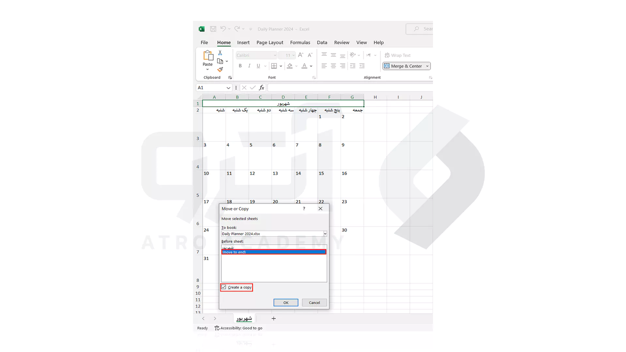Screen dimensions: 626x352
Task: Click the OK button in dialog
Action: 285,302
